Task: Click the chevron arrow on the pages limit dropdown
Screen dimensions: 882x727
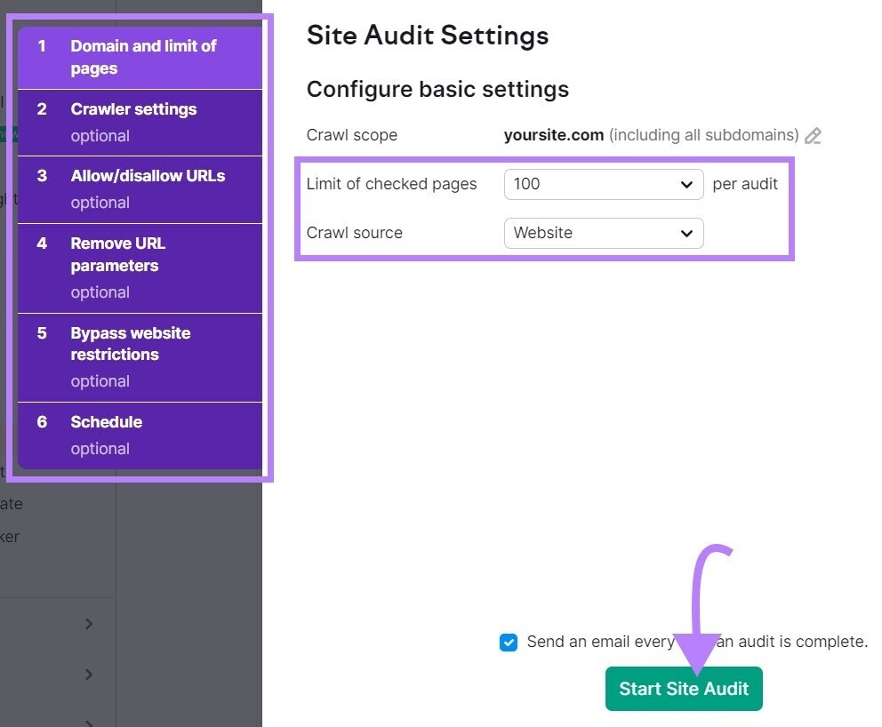Action: (686, 184)
